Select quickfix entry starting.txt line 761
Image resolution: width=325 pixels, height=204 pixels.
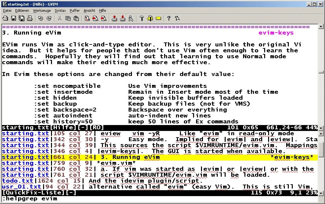click(x=160, y=175)
